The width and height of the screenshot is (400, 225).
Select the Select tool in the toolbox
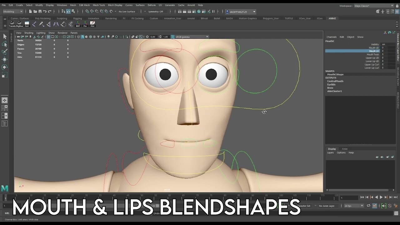[5, 36]
